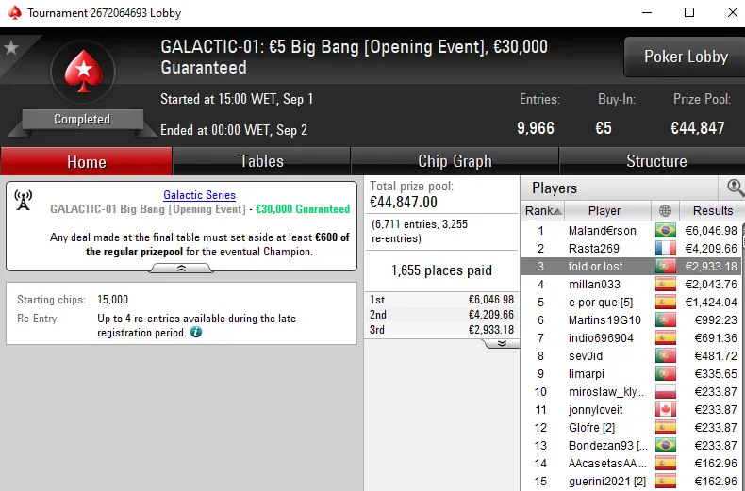Screen dimensions: 745x491
Task: Expand the prize payouts list
Action: (x=502, y=343)
